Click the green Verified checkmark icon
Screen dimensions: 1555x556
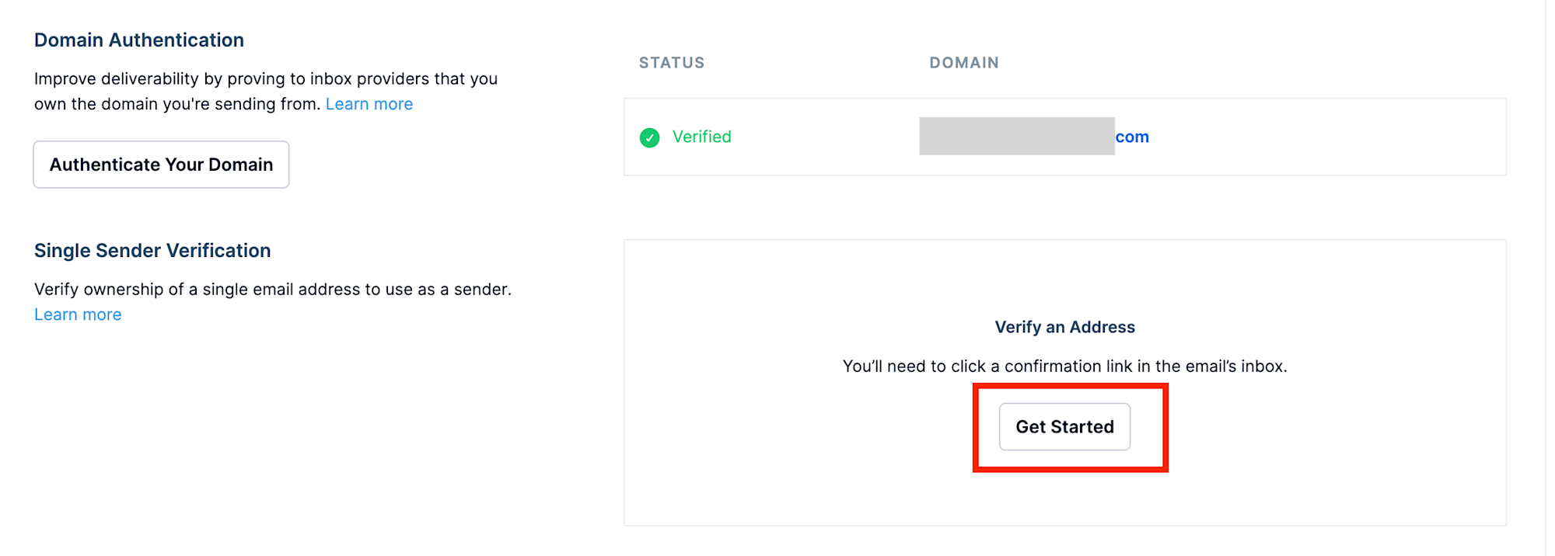pyautogui.click(x=649, y=137)
